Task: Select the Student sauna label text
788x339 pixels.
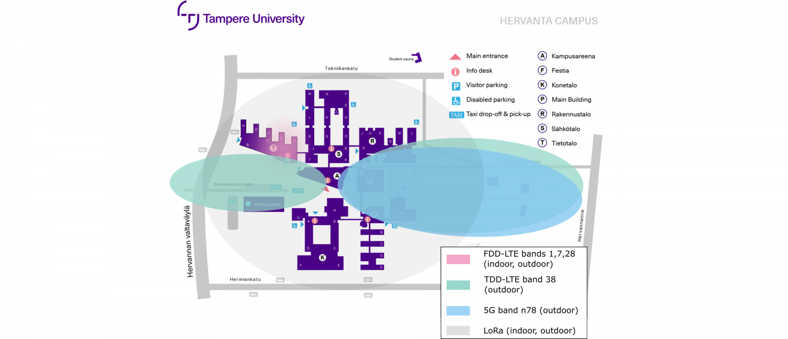Action: (x=401, y=59)
